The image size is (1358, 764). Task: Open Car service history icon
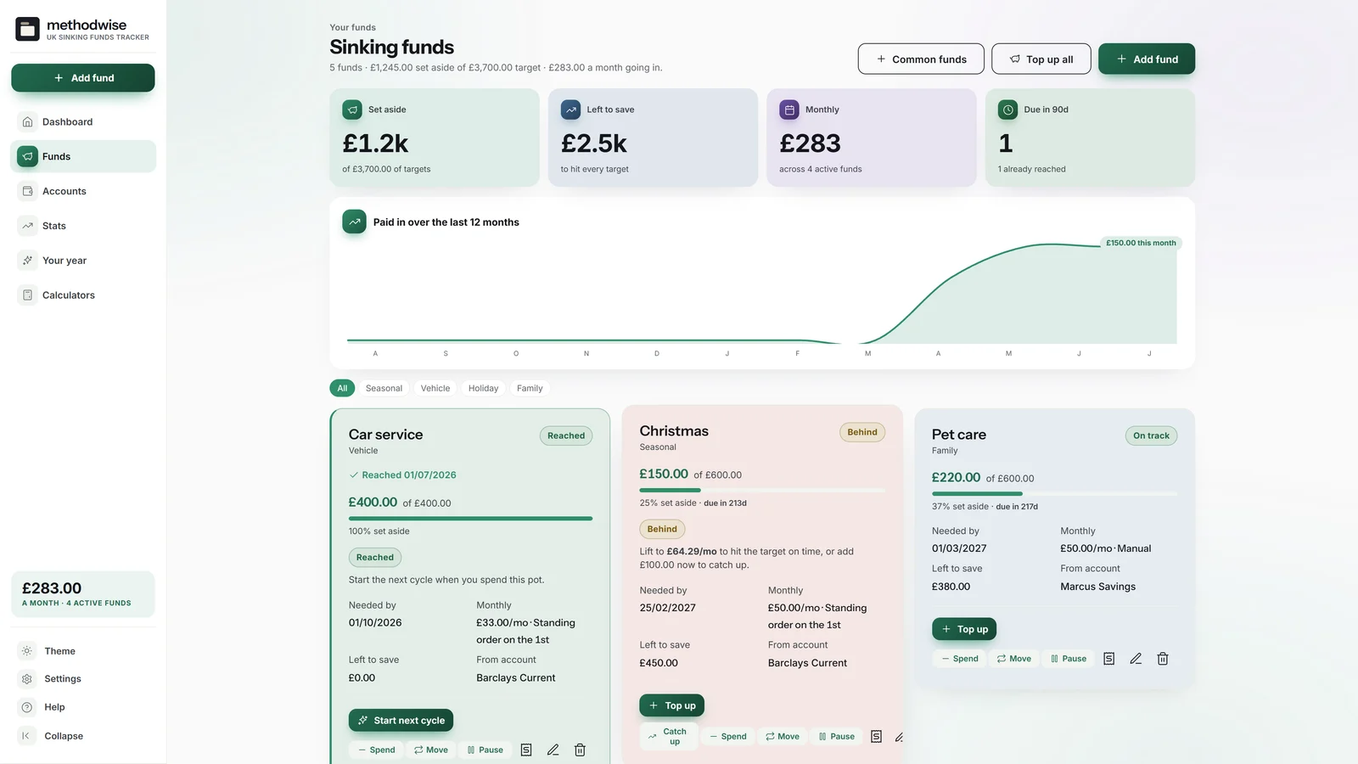(526, 750)
